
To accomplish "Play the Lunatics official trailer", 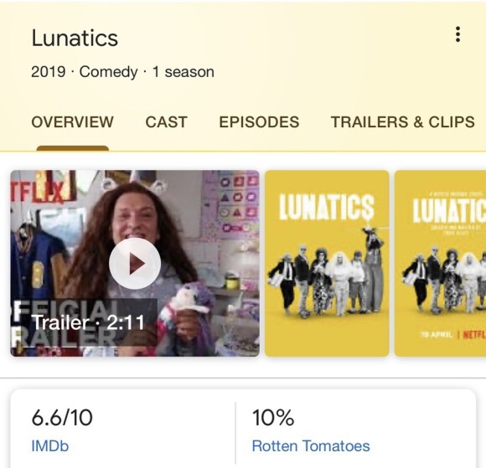I will (x=135, y=264).
